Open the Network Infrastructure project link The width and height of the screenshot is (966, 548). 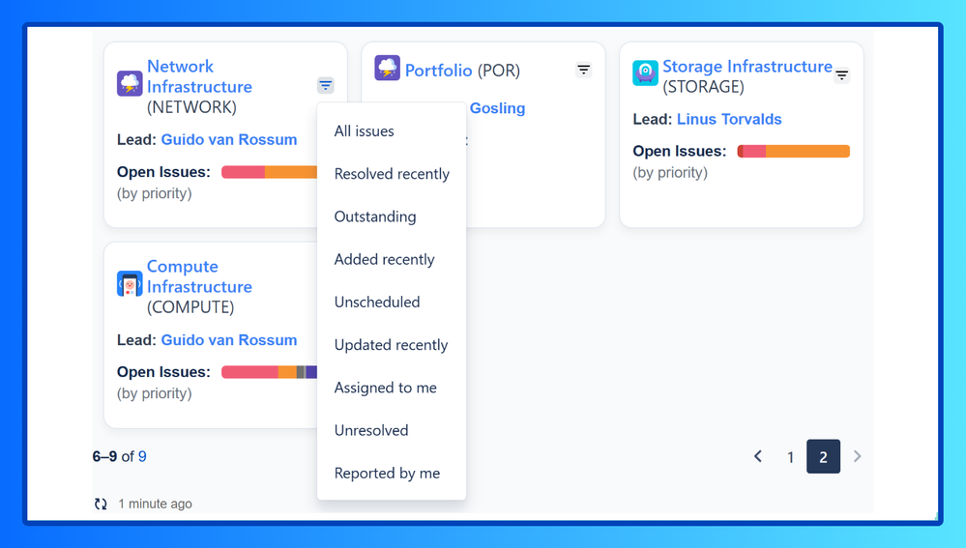click(199, 76)
